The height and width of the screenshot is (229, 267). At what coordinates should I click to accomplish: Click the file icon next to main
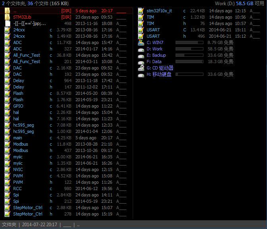[7, 138]
